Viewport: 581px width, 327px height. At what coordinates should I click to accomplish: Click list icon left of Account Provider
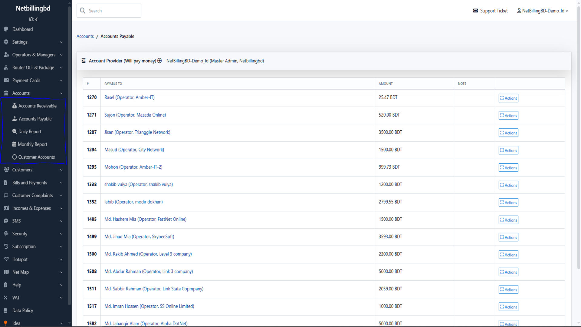click(x=84, y=61)
